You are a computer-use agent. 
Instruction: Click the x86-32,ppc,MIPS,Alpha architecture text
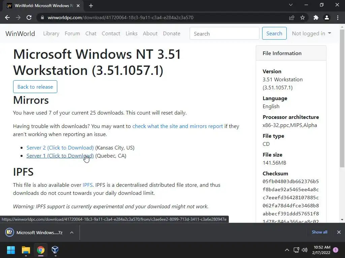(x=290, y=125)
